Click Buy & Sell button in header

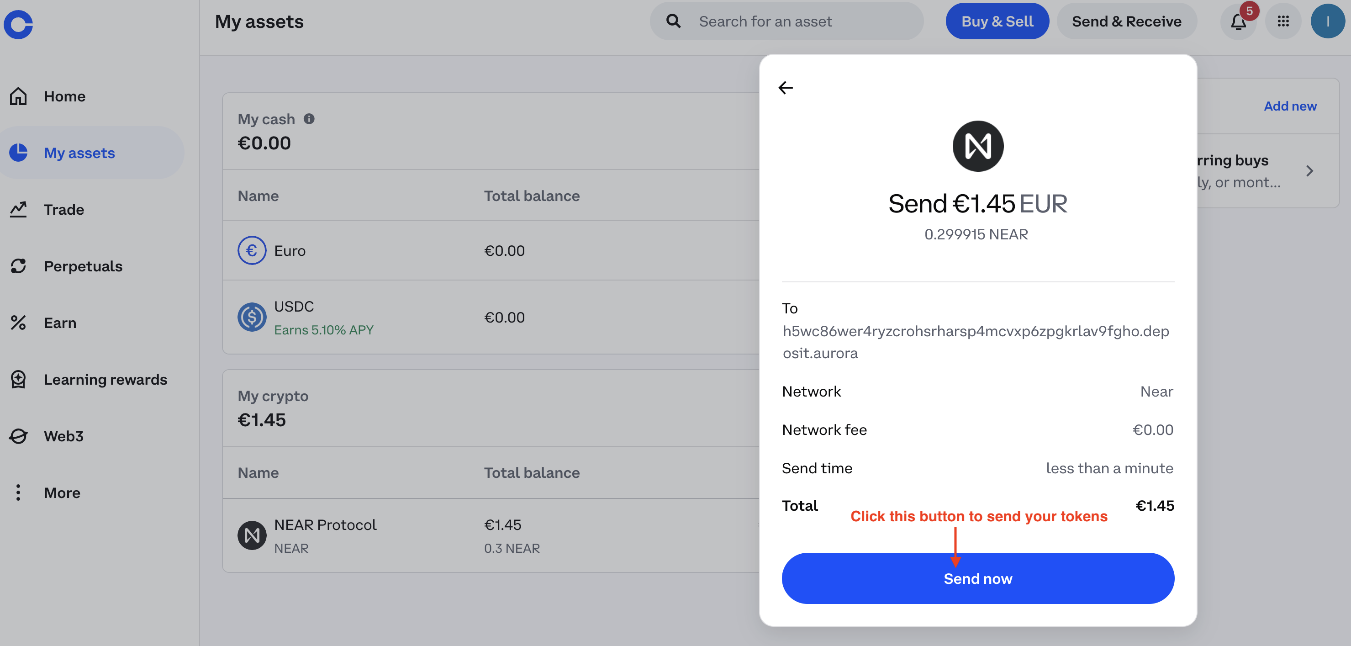[996, 21]
